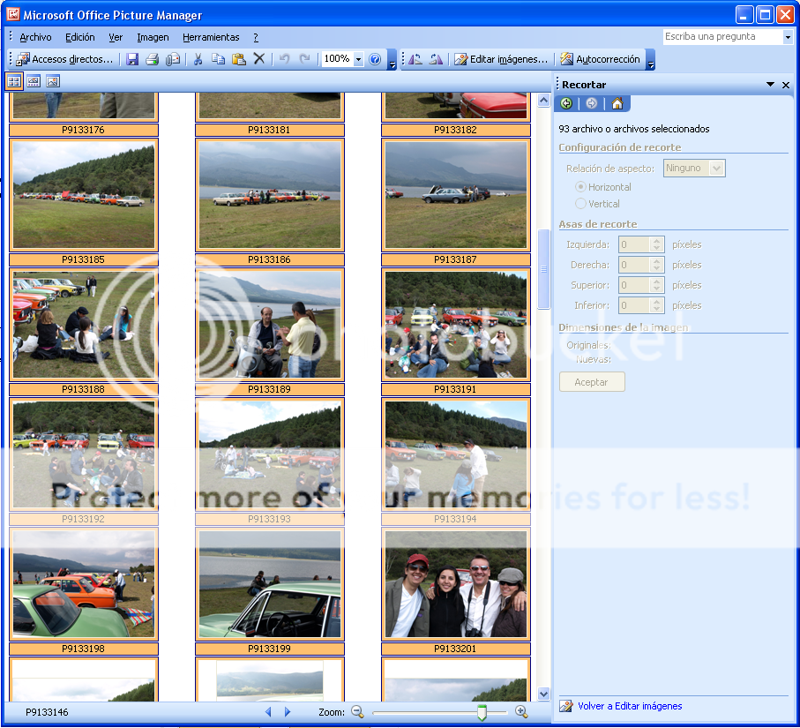This screenshot has width=800, height=728.
Task: Click the Print icon in toolbar
Action: [x=152, y=59]
